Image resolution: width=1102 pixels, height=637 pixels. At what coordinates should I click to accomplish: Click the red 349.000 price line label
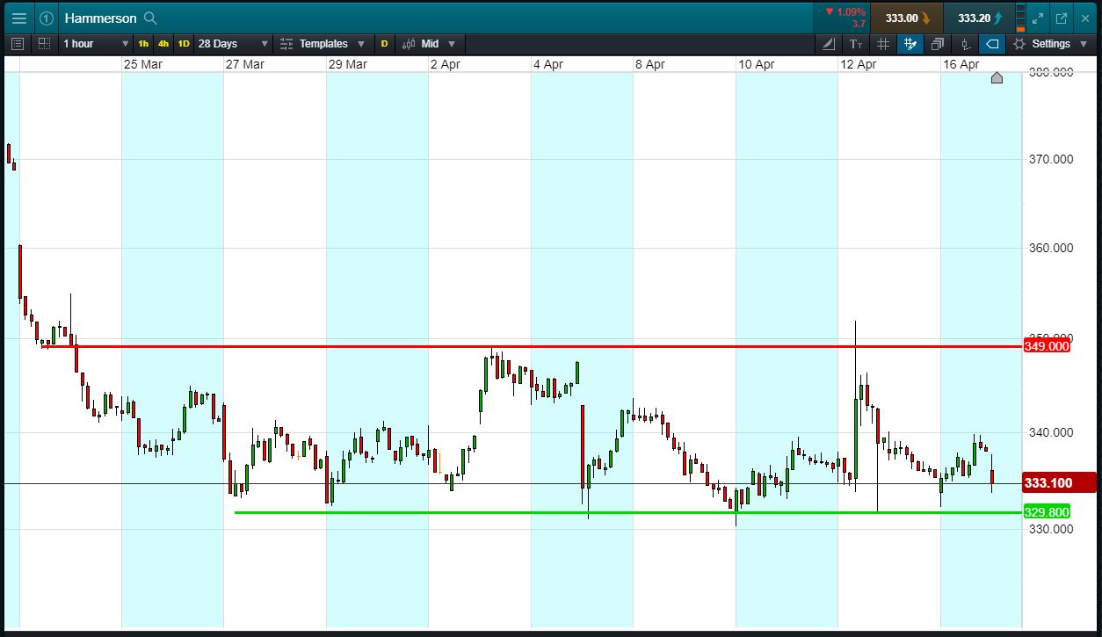pos(1047,346)
